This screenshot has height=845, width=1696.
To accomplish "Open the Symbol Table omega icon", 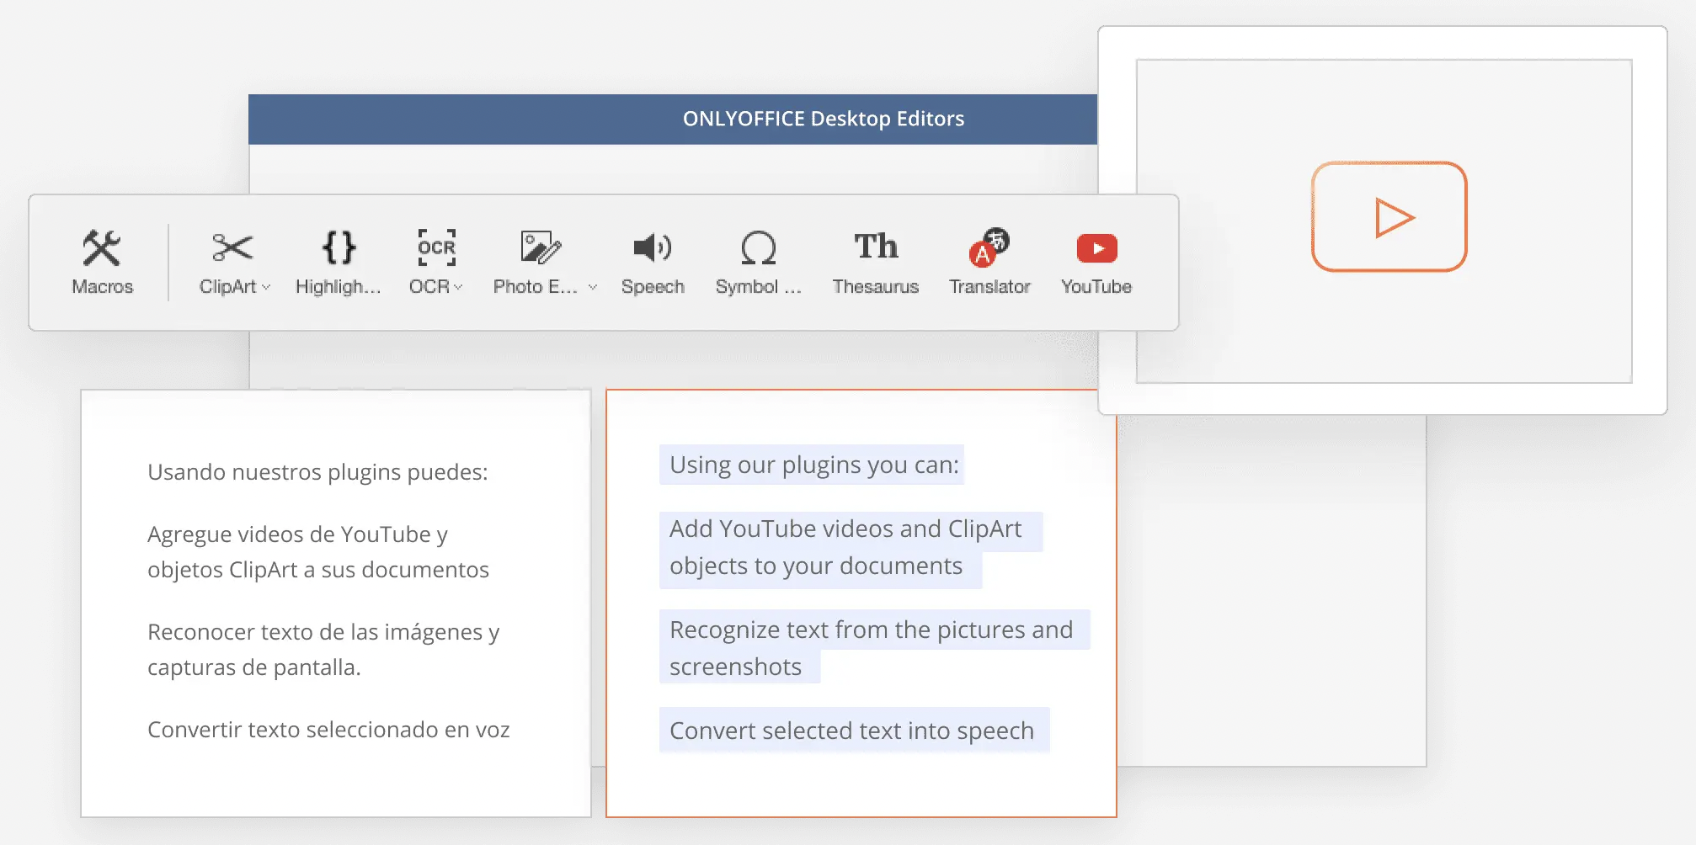I will [759, 247].
